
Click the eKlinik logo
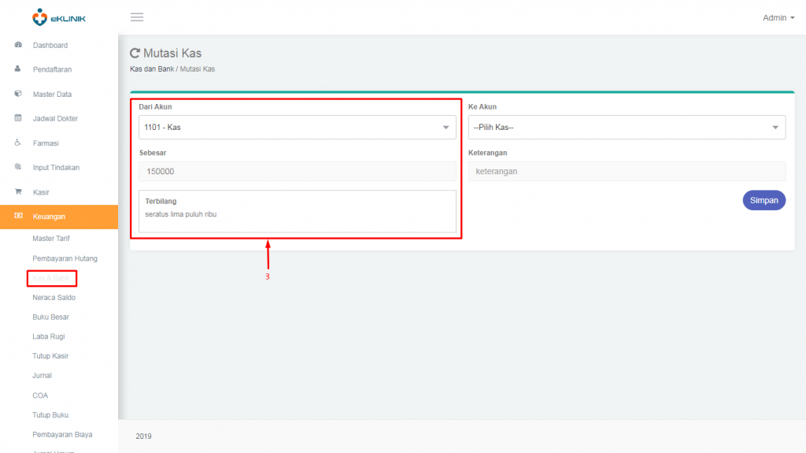(x=59, y=17)
